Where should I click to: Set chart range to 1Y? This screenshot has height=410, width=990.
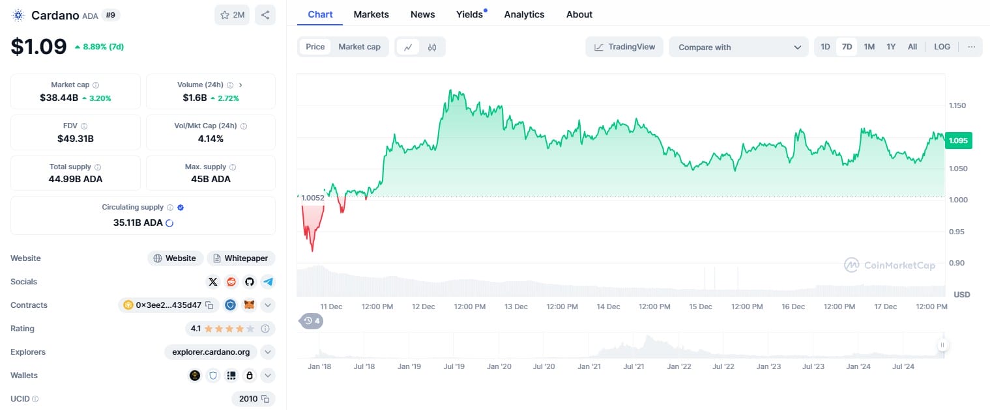(x=891, y=47)
